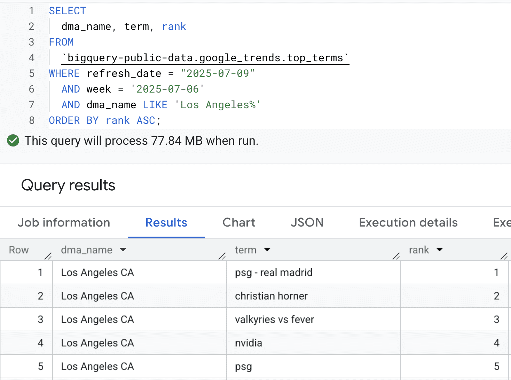Click resize handle of dma_name column
511x380 pixels.
click(222, 256)
